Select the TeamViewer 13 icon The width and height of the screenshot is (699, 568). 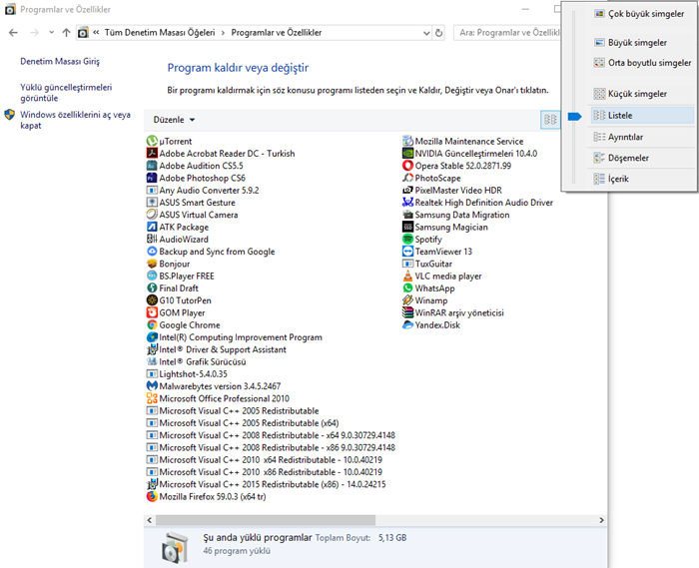408,252
